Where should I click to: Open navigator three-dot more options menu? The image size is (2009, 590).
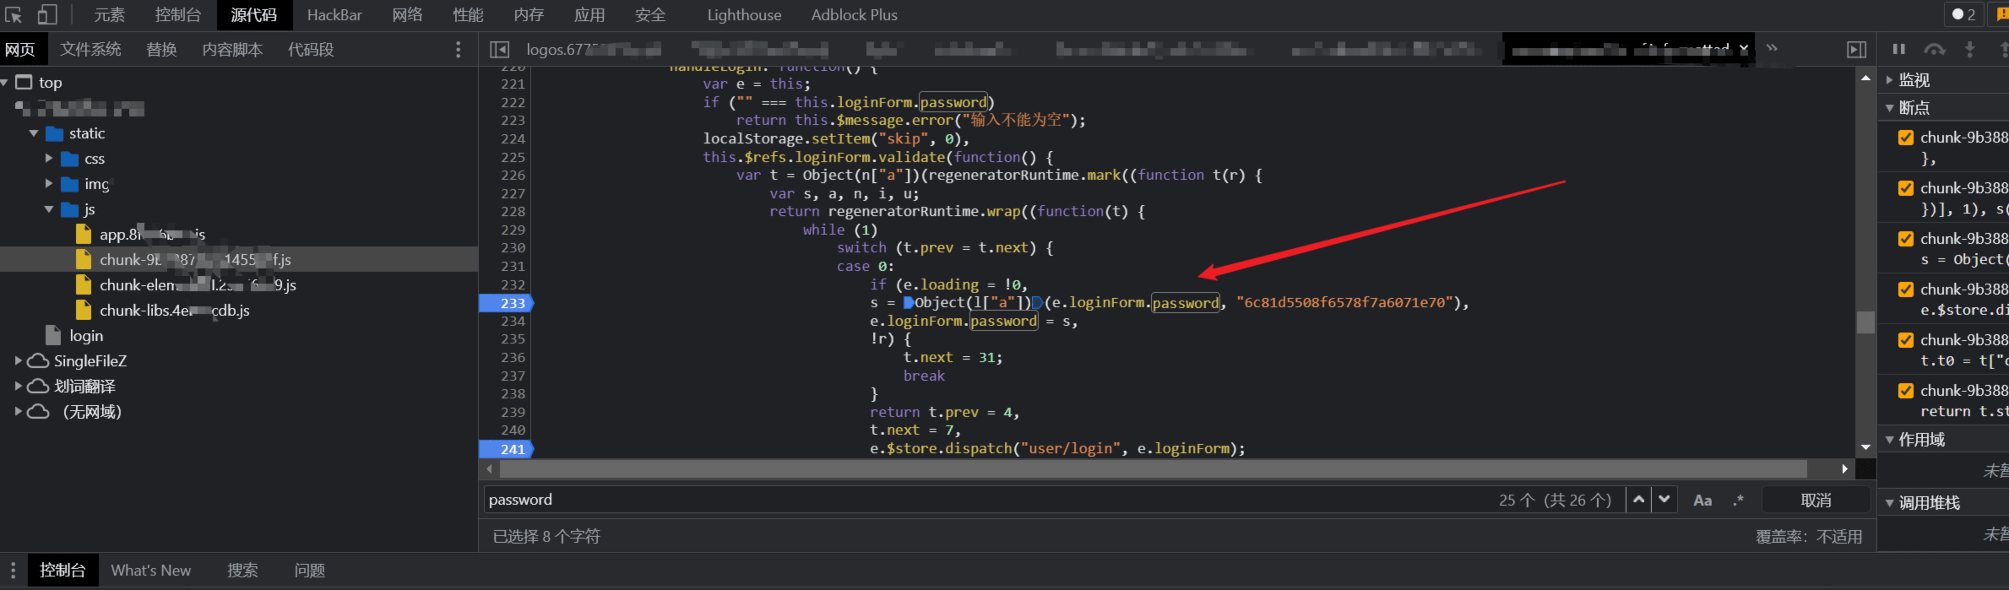pyautogui.click(x=458, y=49)
